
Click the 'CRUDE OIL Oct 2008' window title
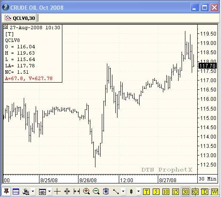[37, 8]
